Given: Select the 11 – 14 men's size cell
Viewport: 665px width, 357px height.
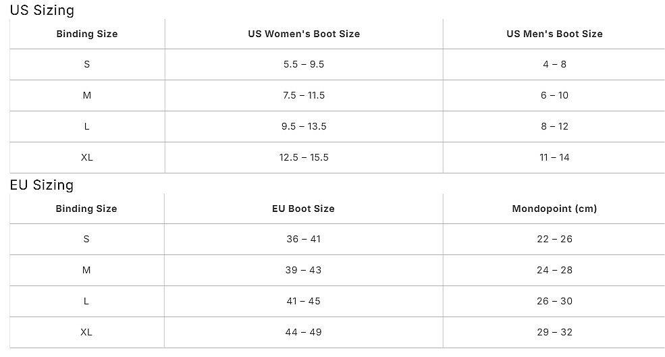Looking at the screenshot, I should (554, 157).
